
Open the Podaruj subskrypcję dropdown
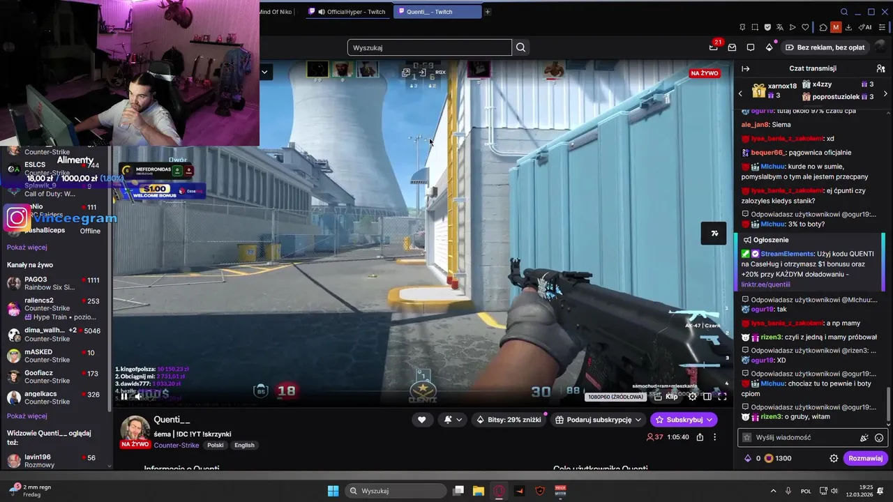pos(598,419)
